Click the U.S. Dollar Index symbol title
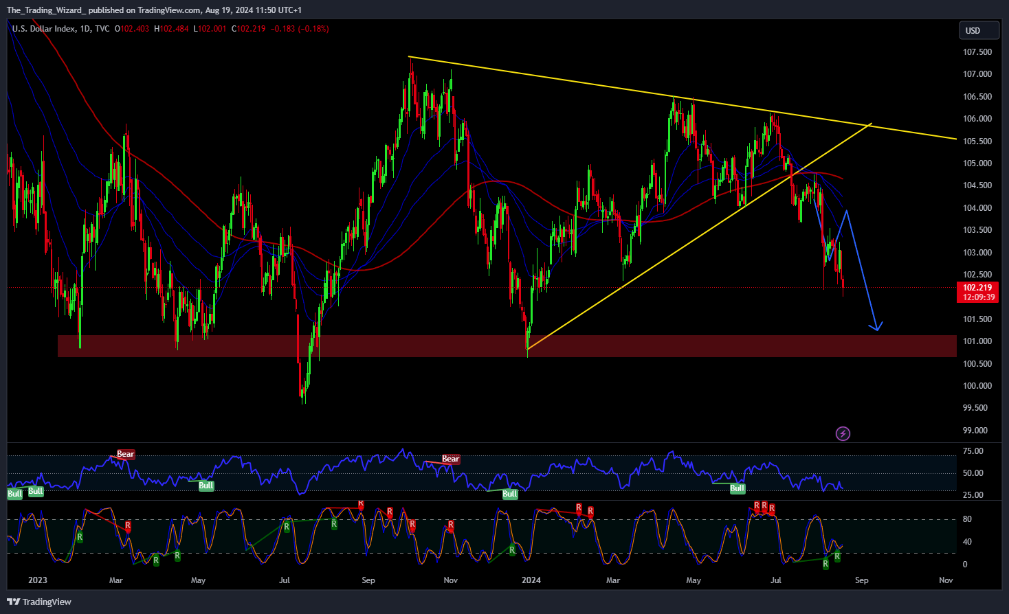Screen dimensions: 1009x614 click(43, 29)
